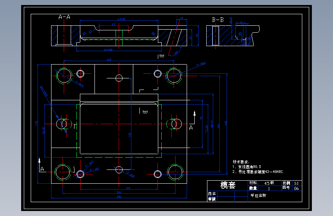Click the 06 drawing number value
This screenshot has height=216, width=333.
tap(296, 188)
